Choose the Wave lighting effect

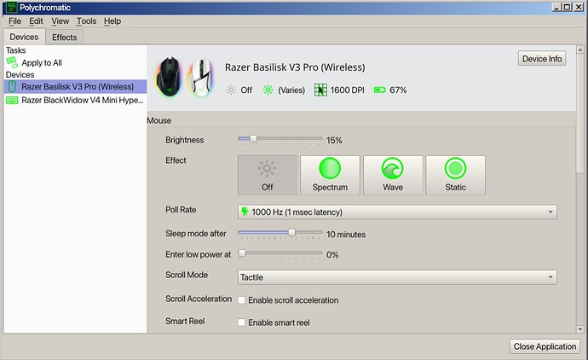pyautogui.click(x=393, y=175)
